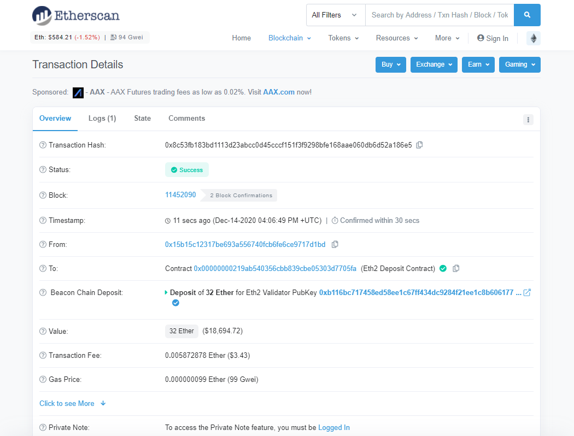Copy the Eth2 Deposit Contract address
574x436 pixels.
click(x=456, y=268)
